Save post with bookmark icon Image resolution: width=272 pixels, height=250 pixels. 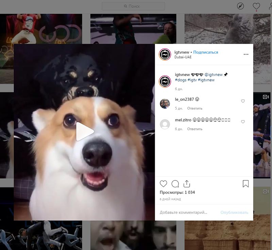click(245, 184)
